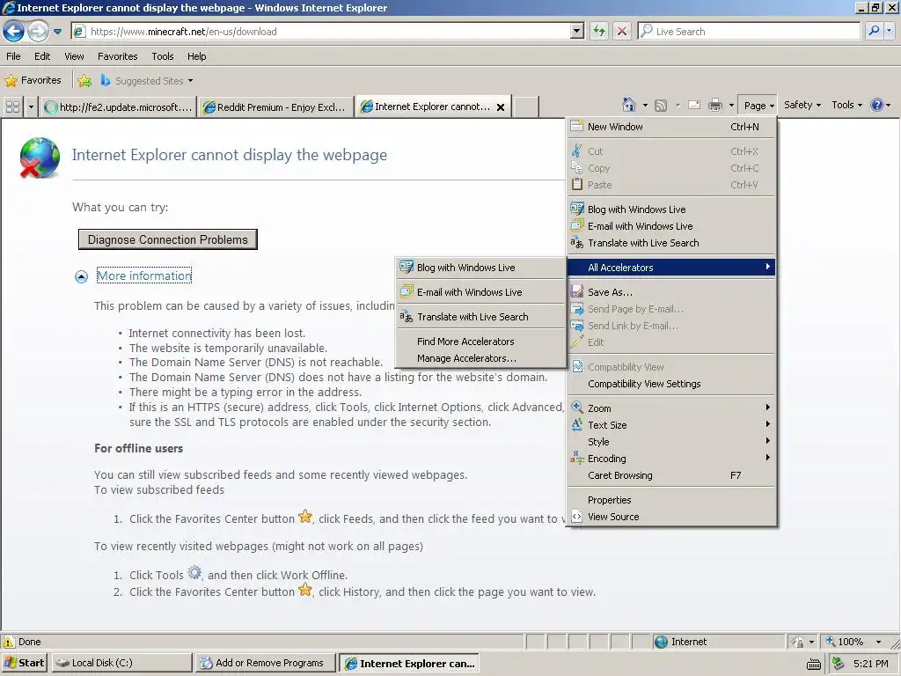
Task: Open the 100% zoom level dropdown
Action: (879, 642)
